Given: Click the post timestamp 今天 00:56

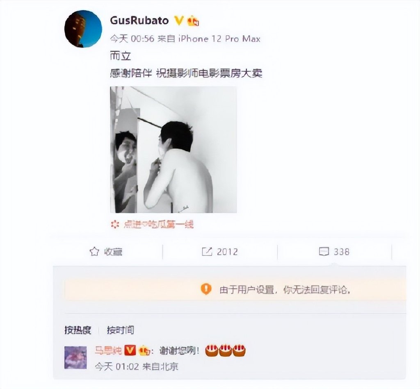Looking at the screenshot, I should pos(132,39).
